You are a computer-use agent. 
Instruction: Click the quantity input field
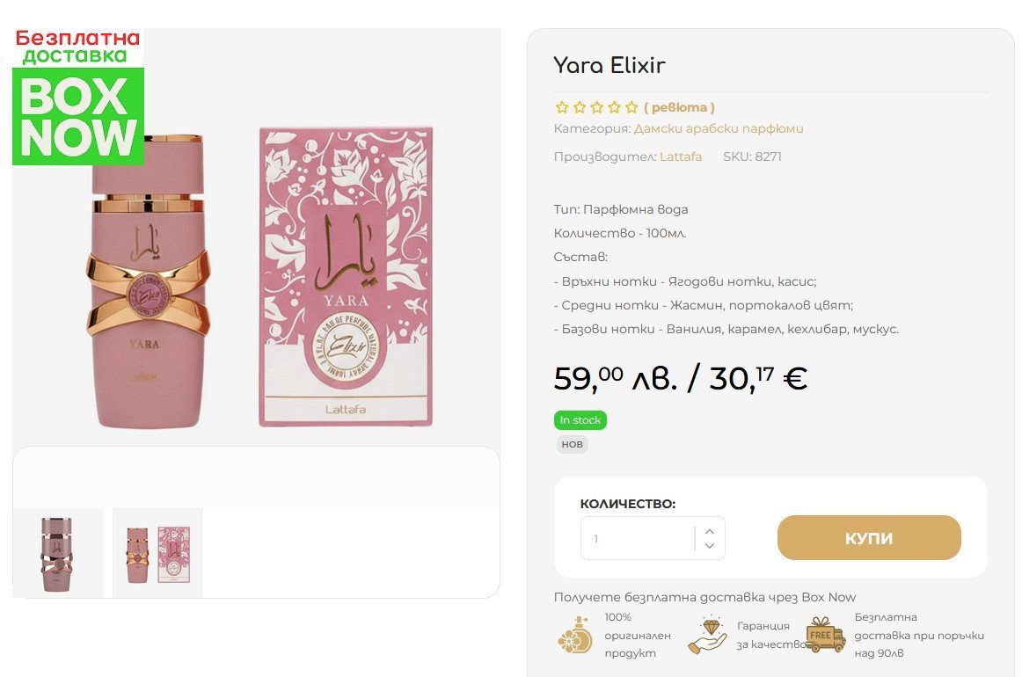(x=638, y=538)
